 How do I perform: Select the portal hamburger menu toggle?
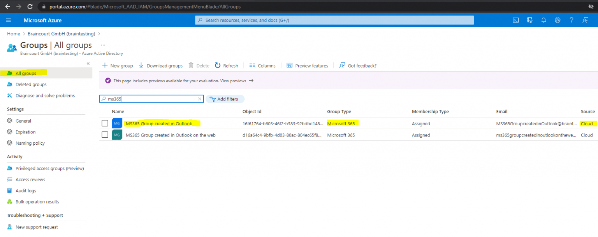tap(8, 20)
